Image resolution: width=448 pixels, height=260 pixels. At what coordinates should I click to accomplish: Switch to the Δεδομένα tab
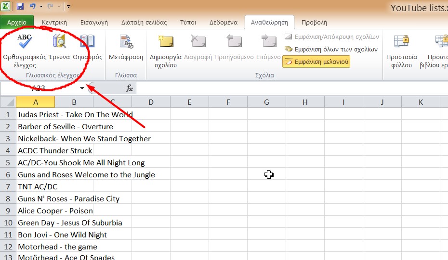point(223,22)
